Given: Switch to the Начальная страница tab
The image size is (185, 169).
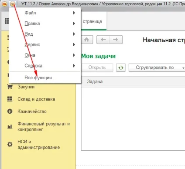Looking at the screenshot, I should pos(93,21).
